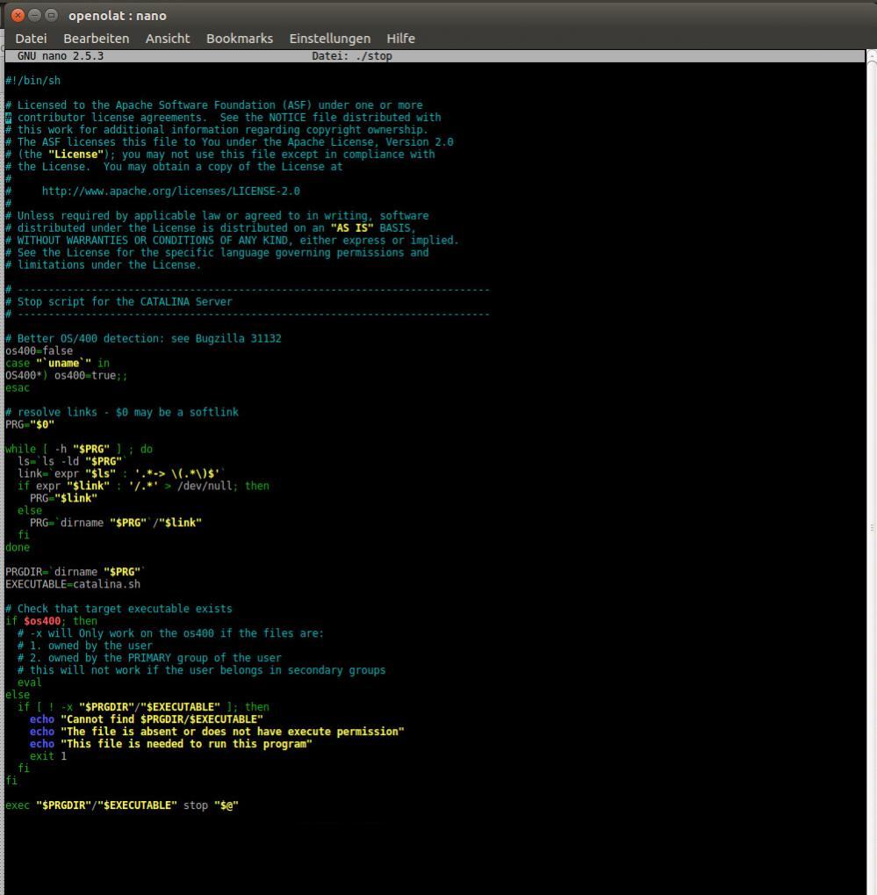The width and height of the screenshot is (877, 895).
Task: Click the apache.org LICENSE-2.0 URL text
Action: click(170, 191)
